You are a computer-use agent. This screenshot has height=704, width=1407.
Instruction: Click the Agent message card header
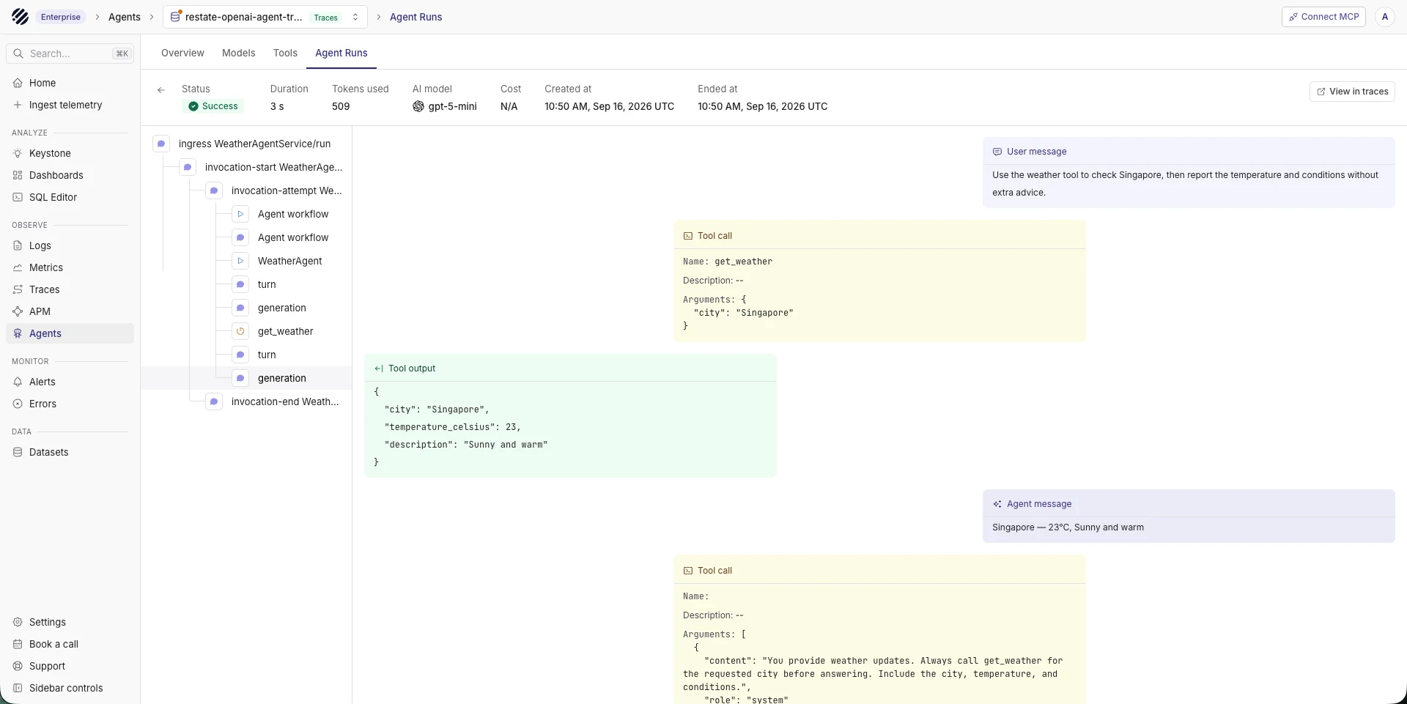(1189, 504)
